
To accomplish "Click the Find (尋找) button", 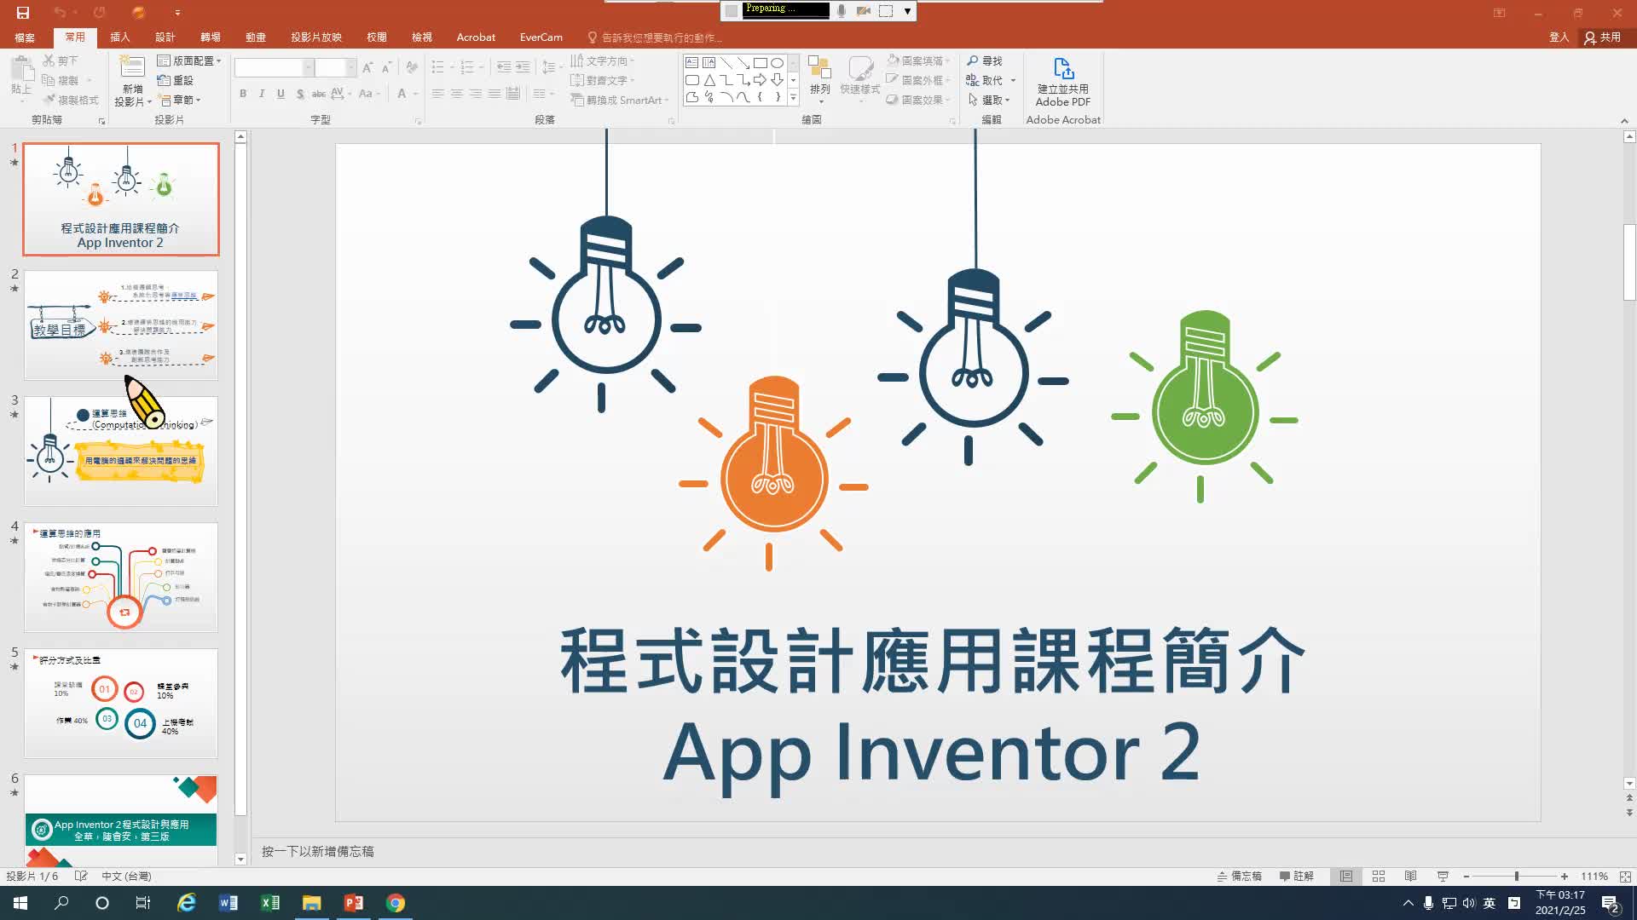I will (x=985, y=60).
